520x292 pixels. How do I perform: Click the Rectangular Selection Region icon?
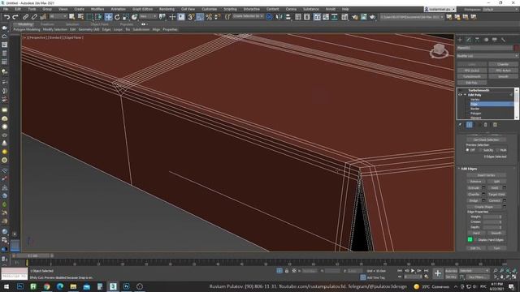point(89,16)
